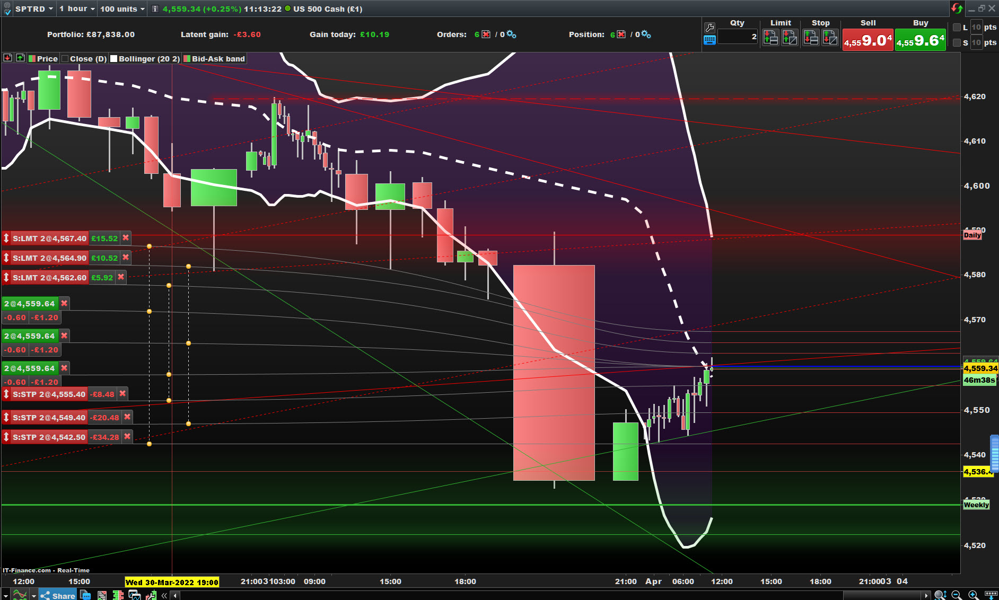Open the bottom-left menu arrow

(x=5, y=596)
